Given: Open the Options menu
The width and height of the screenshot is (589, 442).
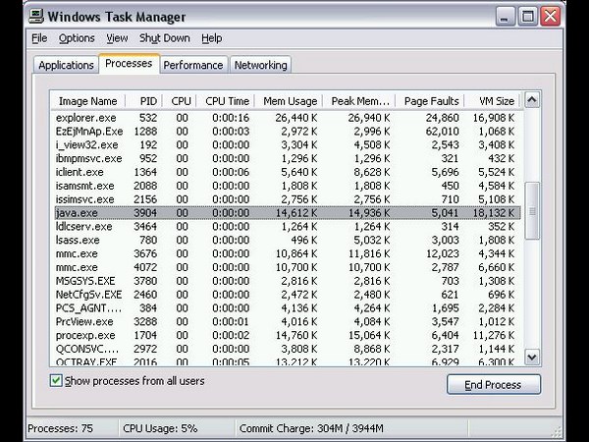Looking at the screenshot, I should [x=77, y=38].
